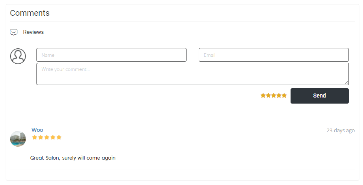Click the textarea resize handle corner
The image size is (363, 185).
click(x=346, y=83)
